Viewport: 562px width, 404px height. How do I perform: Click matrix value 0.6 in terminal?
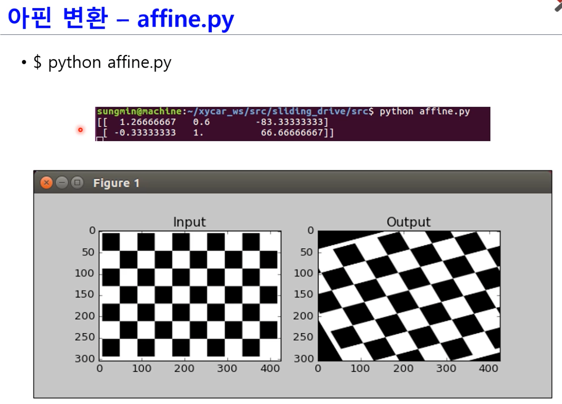pos(201,122)
